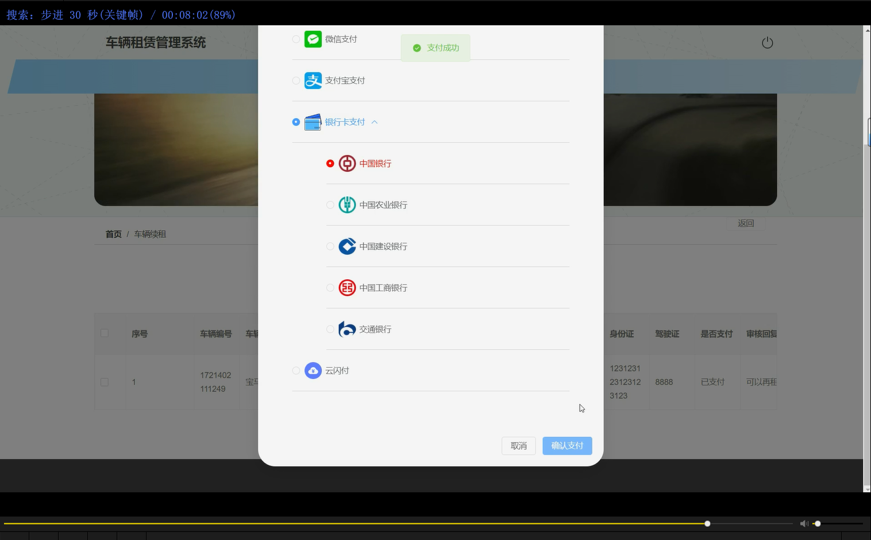Click the Agricultural Bank of China logo
Screen dimensions: 871x540
point(347,205)
